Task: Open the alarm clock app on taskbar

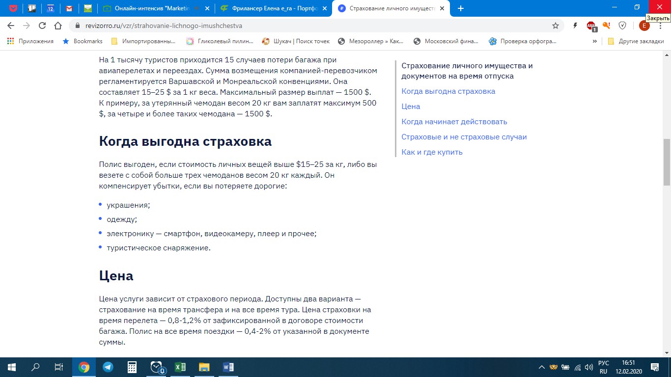Action: (x=157, y=367)
